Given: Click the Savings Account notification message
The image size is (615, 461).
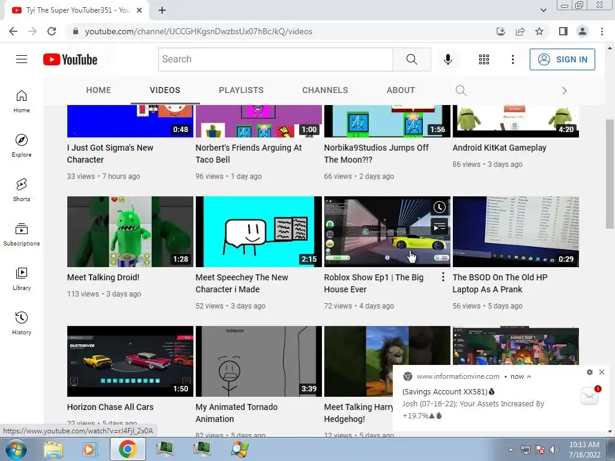Looking at the screenshot, I should [x=473, y=404].
